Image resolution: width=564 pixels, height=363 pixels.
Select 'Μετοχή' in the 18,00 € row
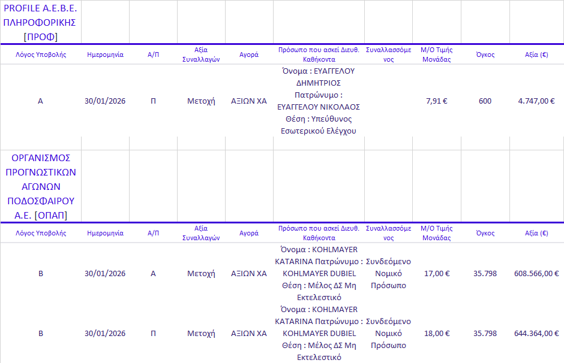(x=201, y=334)
